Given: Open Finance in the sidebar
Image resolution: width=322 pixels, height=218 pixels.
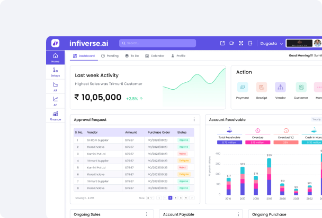Looking at the screenshot, I should [x=55, y=115].
